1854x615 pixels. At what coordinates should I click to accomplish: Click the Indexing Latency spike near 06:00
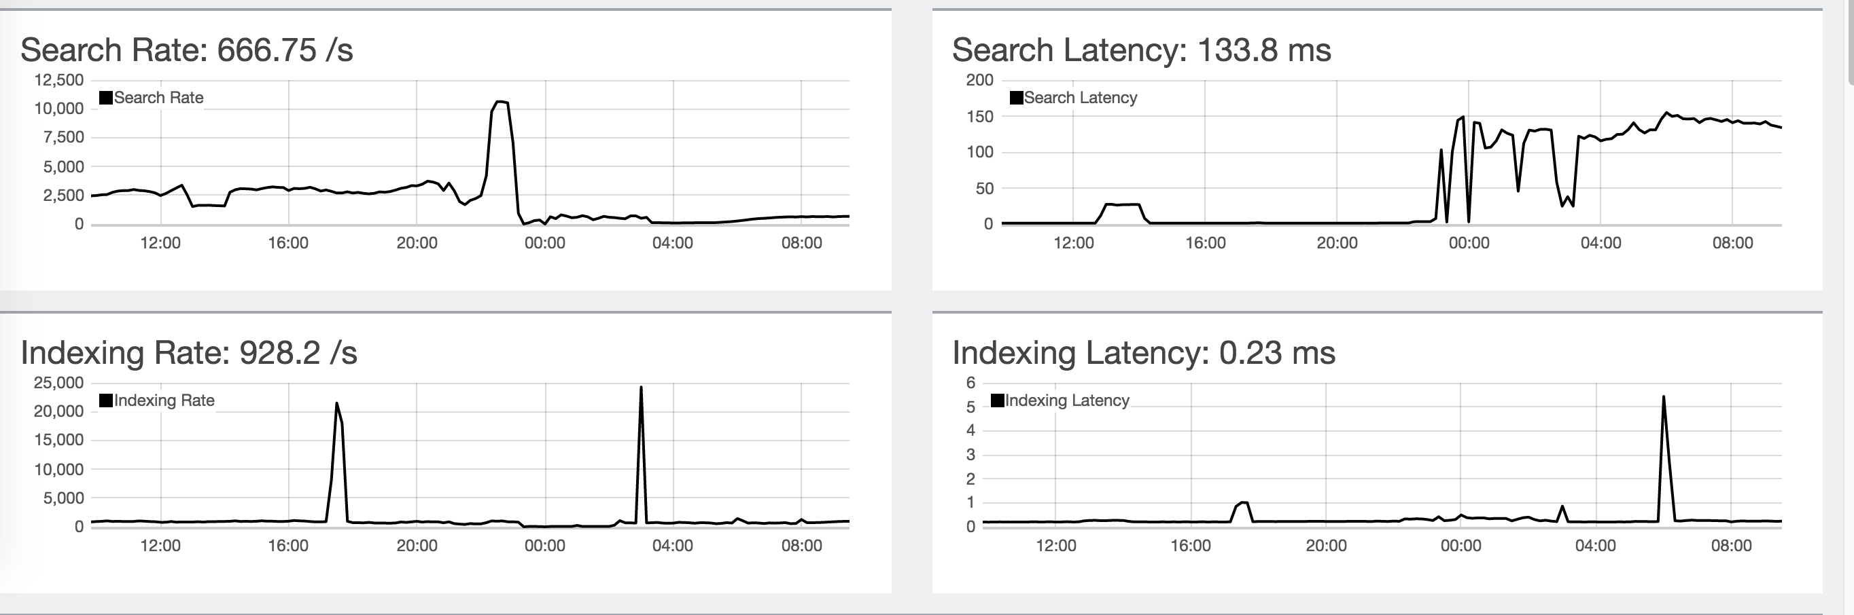pyautogui.click(x=1663, y=396)
